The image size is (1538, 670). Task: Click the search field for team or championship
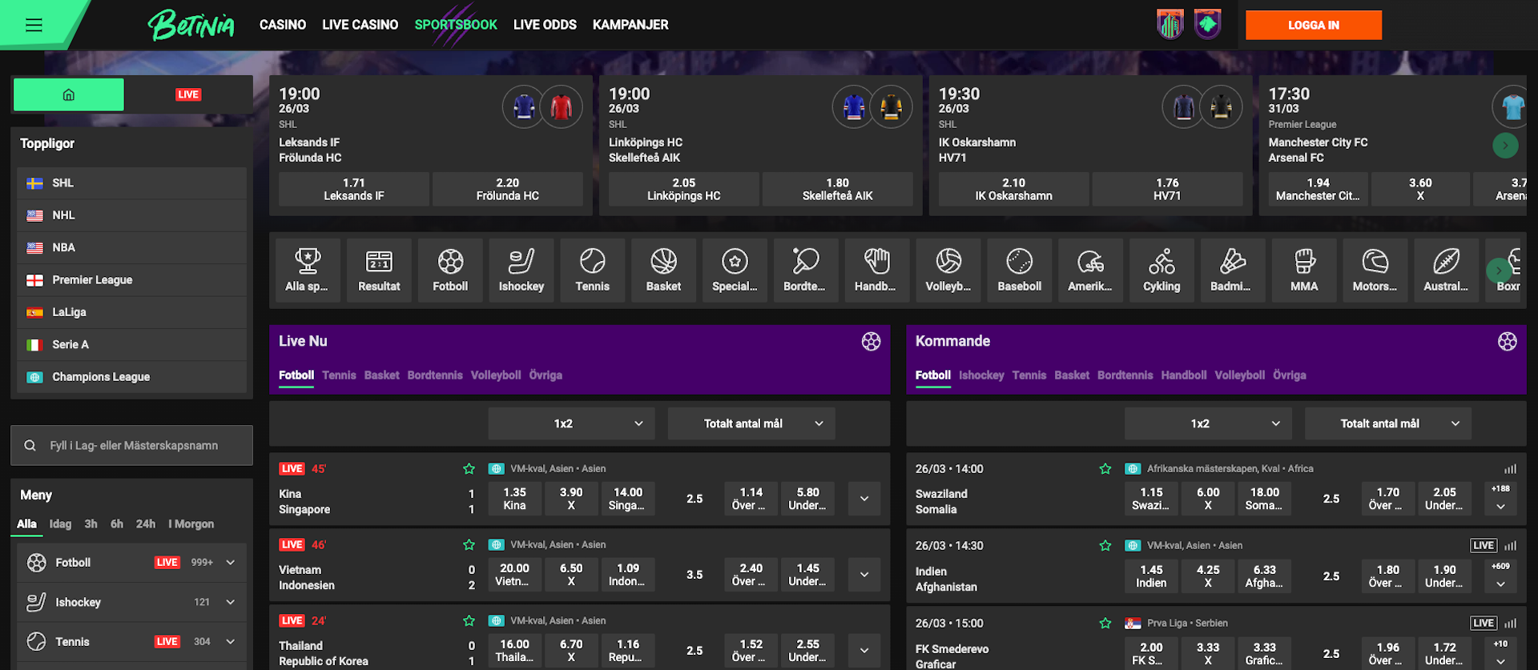[x=131, y=446]
